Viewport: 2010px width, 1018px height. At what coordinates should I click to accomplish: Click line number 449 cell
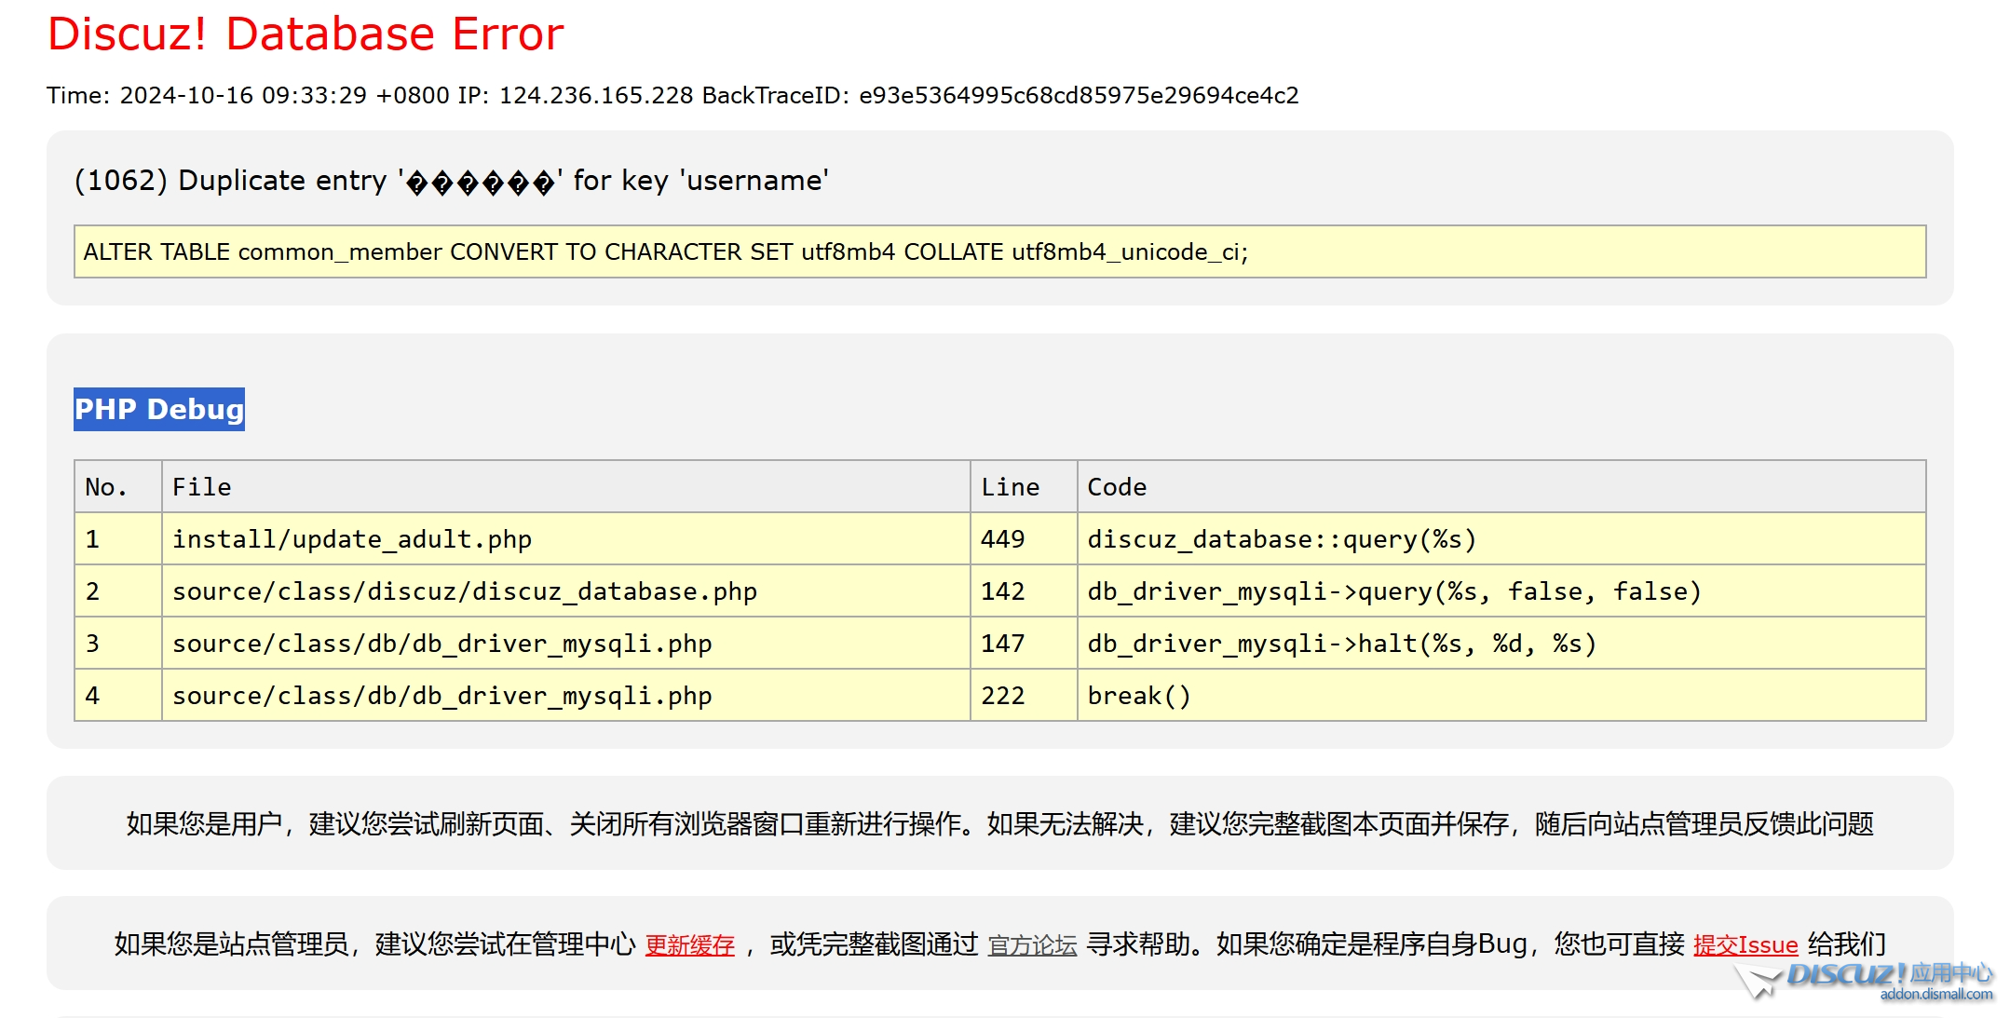[x=1003, y=539]
